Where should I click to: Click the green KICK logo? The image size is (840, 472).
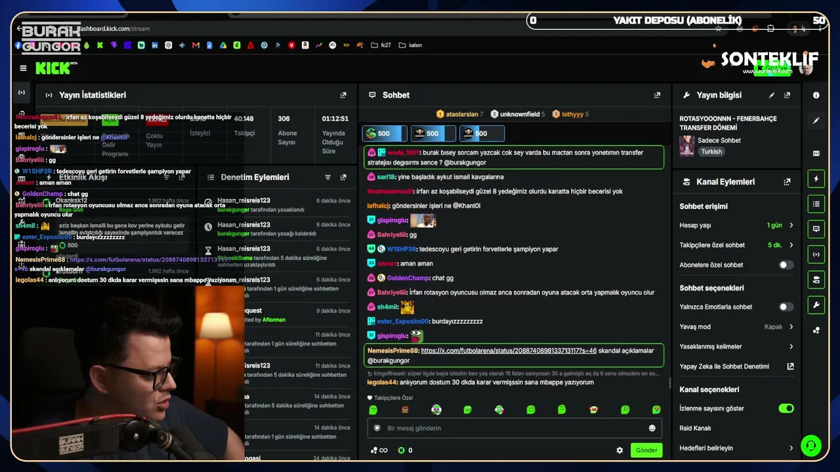[x=54, y=68]
